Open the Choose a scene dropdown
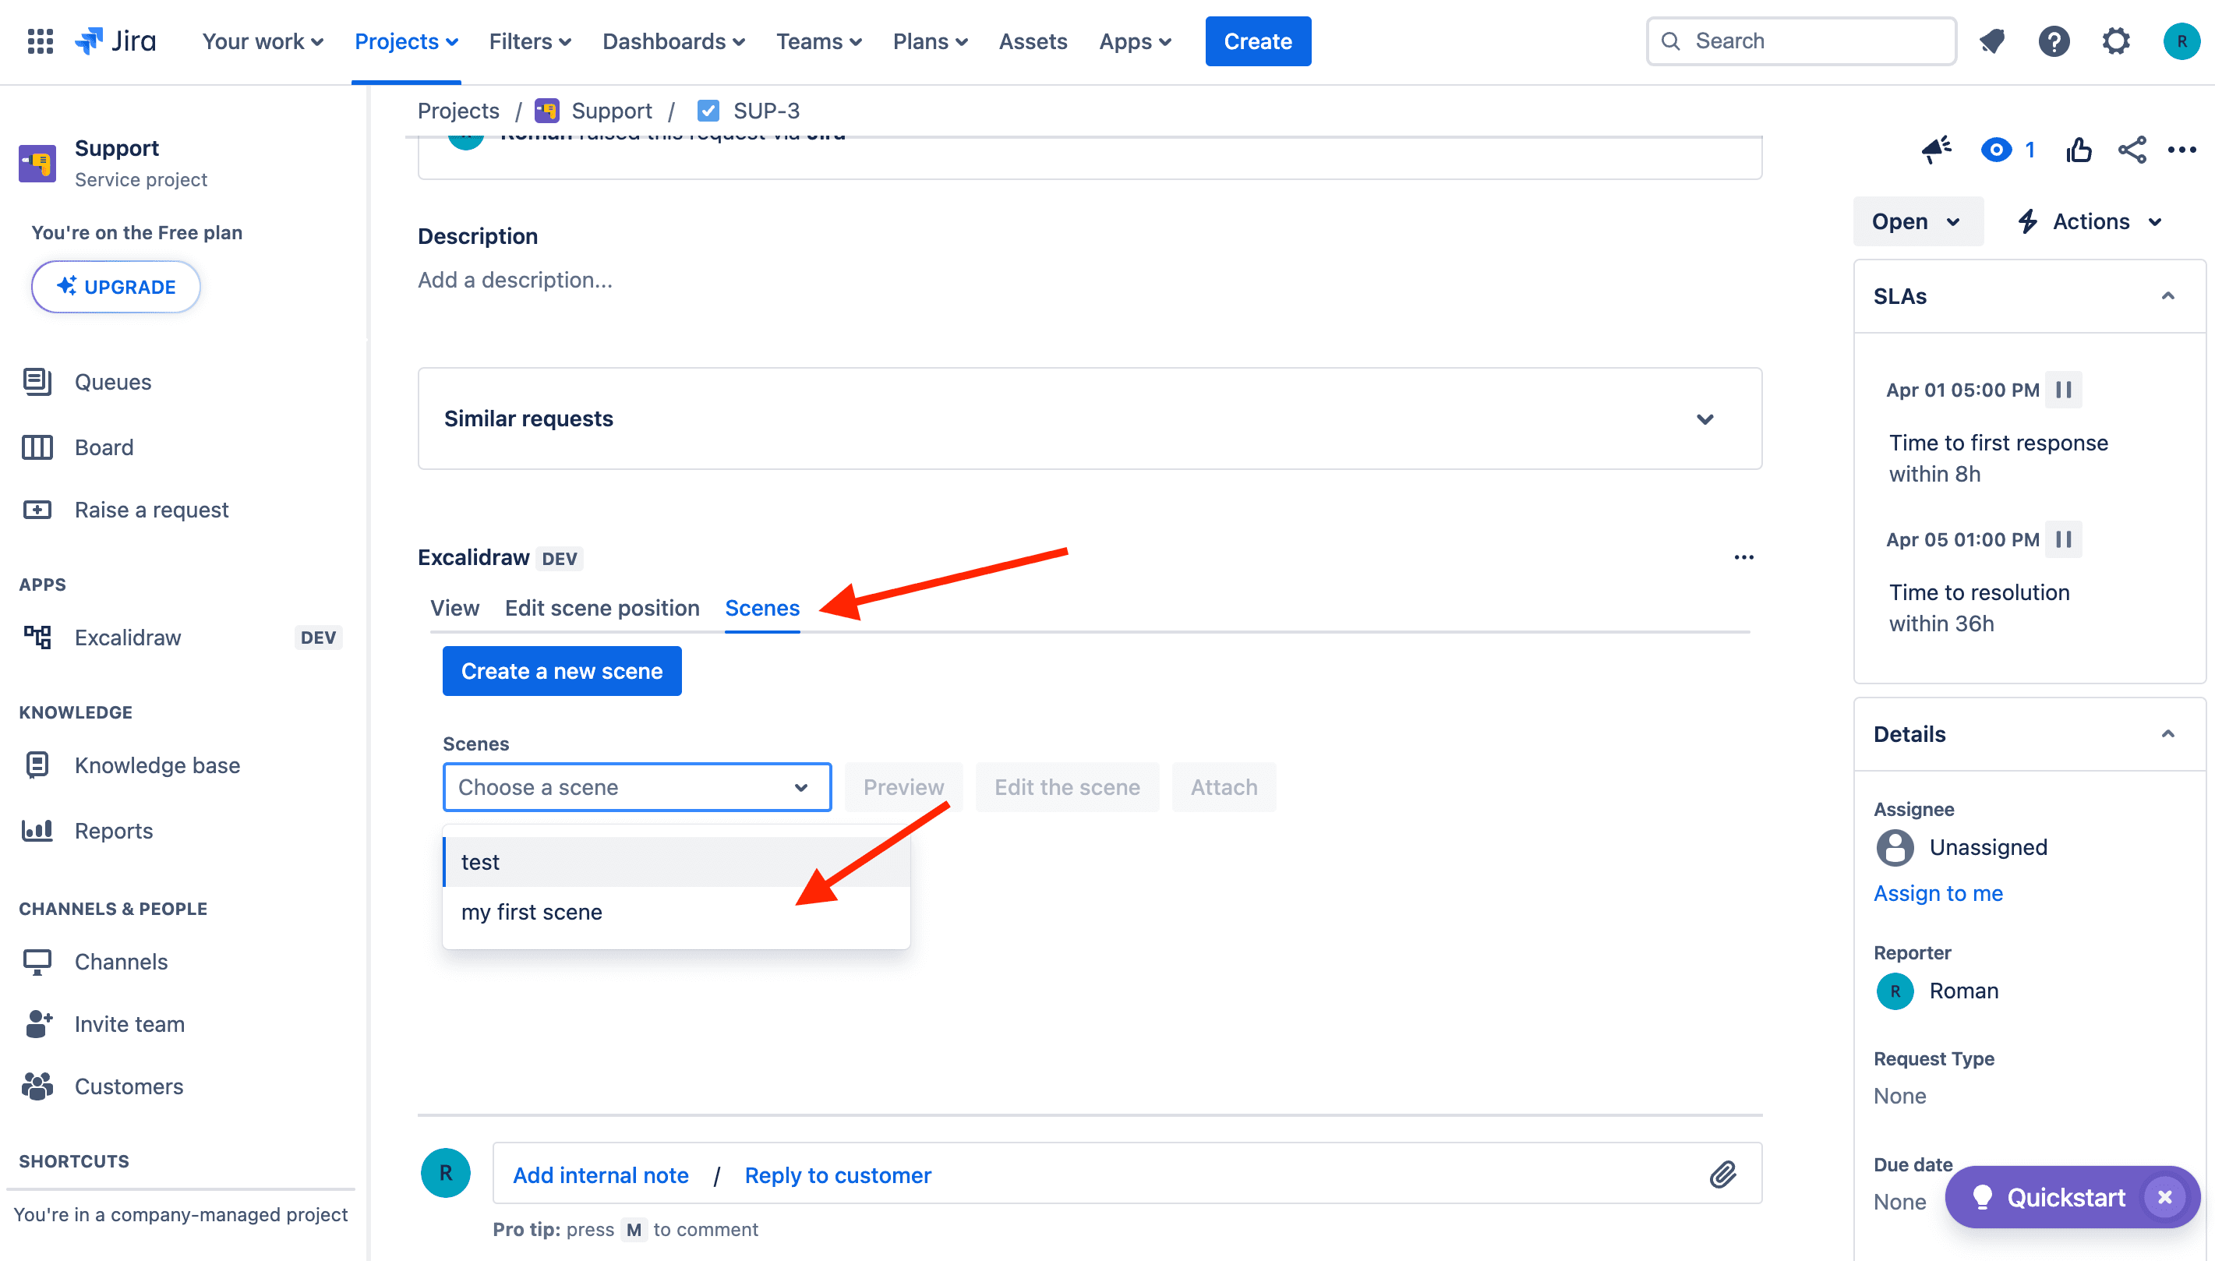This screenshot has height=1261, width=2215. point(637,786)
